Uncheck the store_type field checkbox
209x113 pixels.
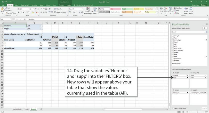point(173,40)
